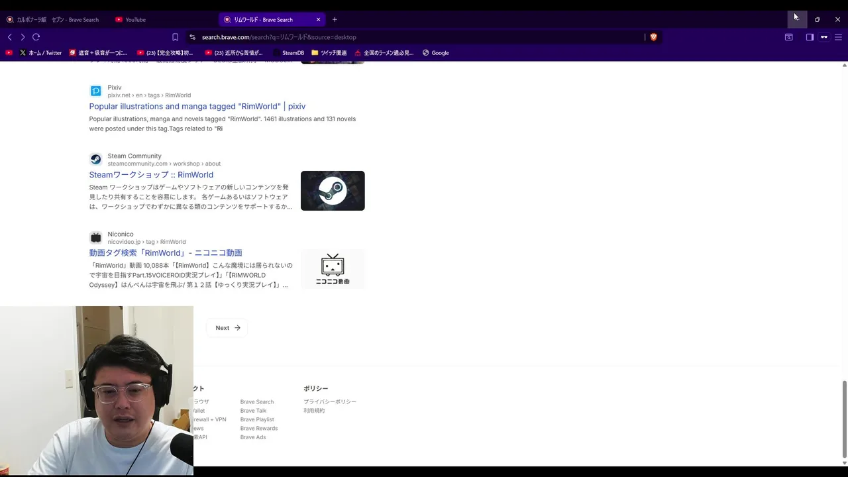The image size is (848, 477).
Task: Open site settings icon left of URL
Action: point(192,37)
